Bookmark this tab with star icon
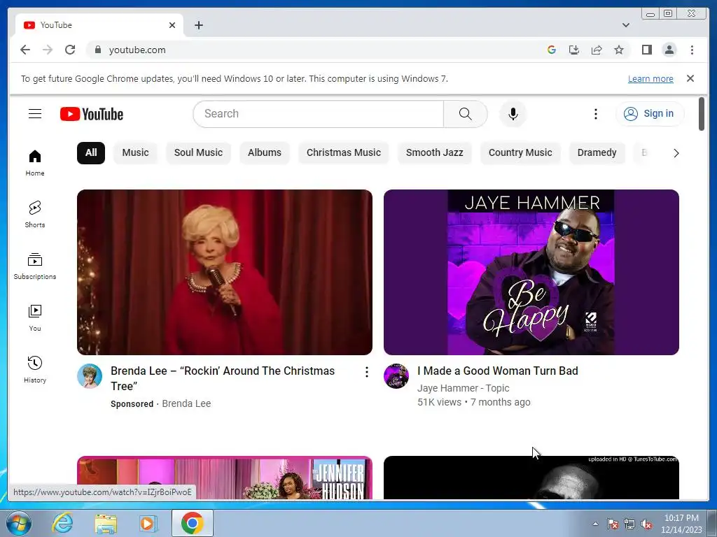Image resolution: width=717 pixels, height=537 pixels. [619, 50]
